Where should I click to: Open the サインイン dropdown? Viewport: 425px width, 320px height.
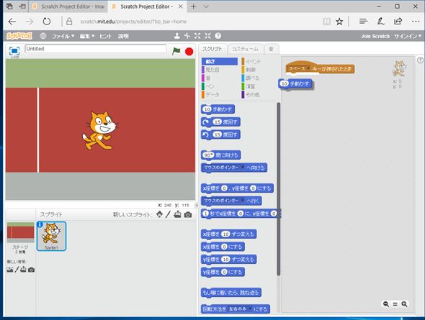click(x=408, y=36)
